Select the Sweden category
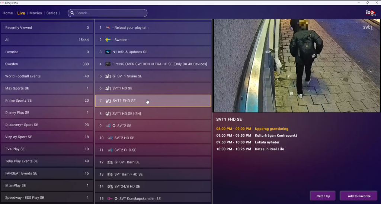Screen dimensions: 381x204 47,64
